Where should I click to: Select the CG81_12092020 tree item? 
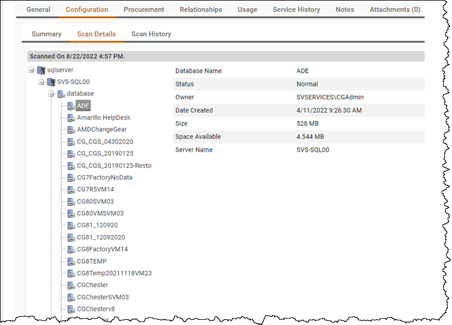tap(101, 237)
